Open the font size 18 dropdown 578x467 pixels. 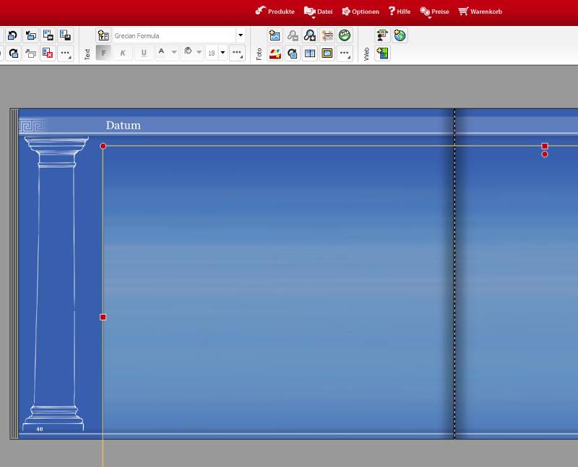(222, 53)
